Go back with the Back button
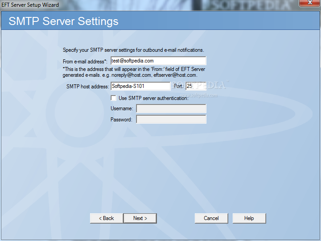This screenshot has height=241, width=321. (107, 218)
